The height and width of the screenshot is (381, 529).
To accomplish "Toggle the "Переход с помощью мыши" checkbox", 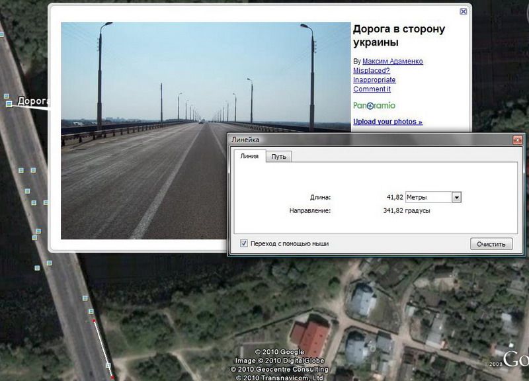I will 244,243.
